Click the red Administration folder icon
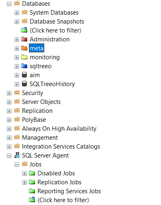 click(24, 39)
